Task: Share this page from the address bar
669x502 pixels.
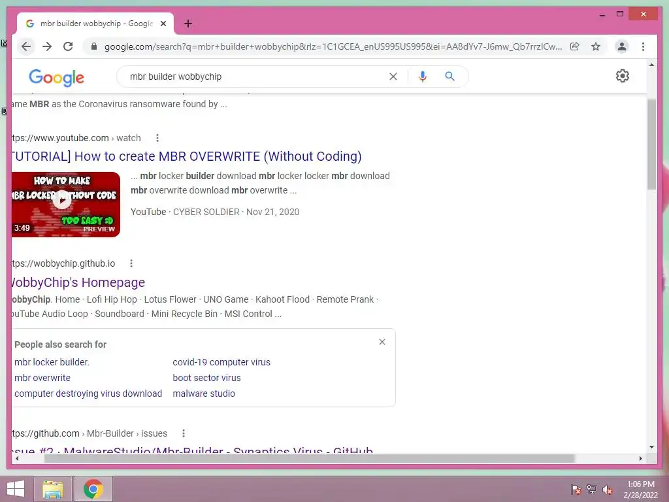Action: pyautogui.click(x=575, y=46)
